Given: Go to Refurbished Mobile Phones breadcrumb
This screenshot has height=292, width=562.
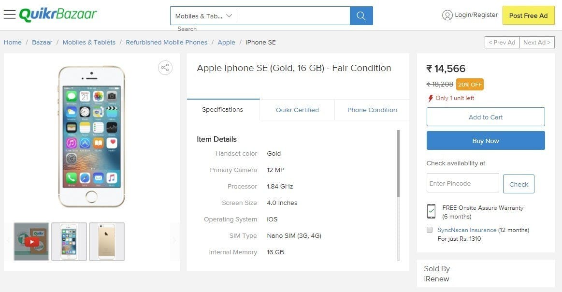Looking at the screenshot, I should pyautogui.click(x=166, y=43).
